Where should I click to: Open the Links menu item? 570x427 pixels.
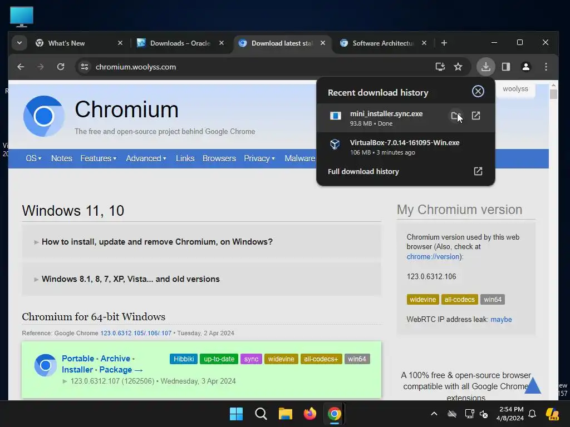coord(185,158)
